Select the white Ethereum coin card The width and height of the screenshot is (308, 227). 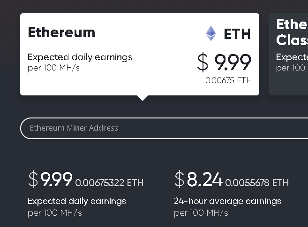pyautogui.click(x=140, y=55)
